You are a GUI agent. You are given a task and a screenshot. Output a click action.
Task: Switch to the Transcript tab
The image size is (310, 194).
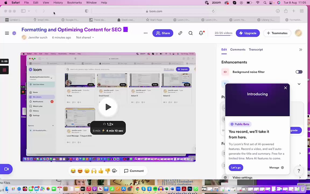(256, 50)
